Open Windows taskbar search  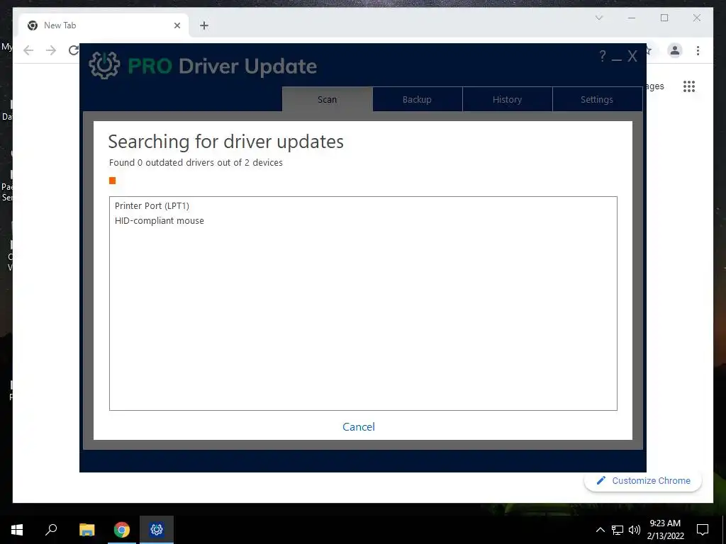coord(51,530)
